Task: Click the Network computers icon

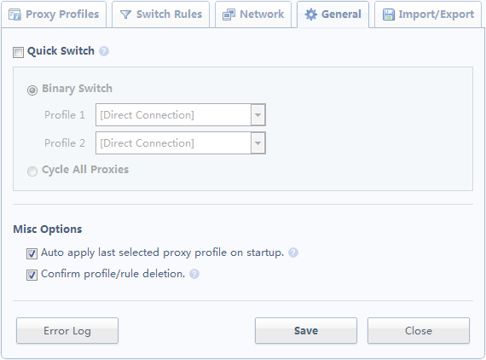Action: point(229,15)
